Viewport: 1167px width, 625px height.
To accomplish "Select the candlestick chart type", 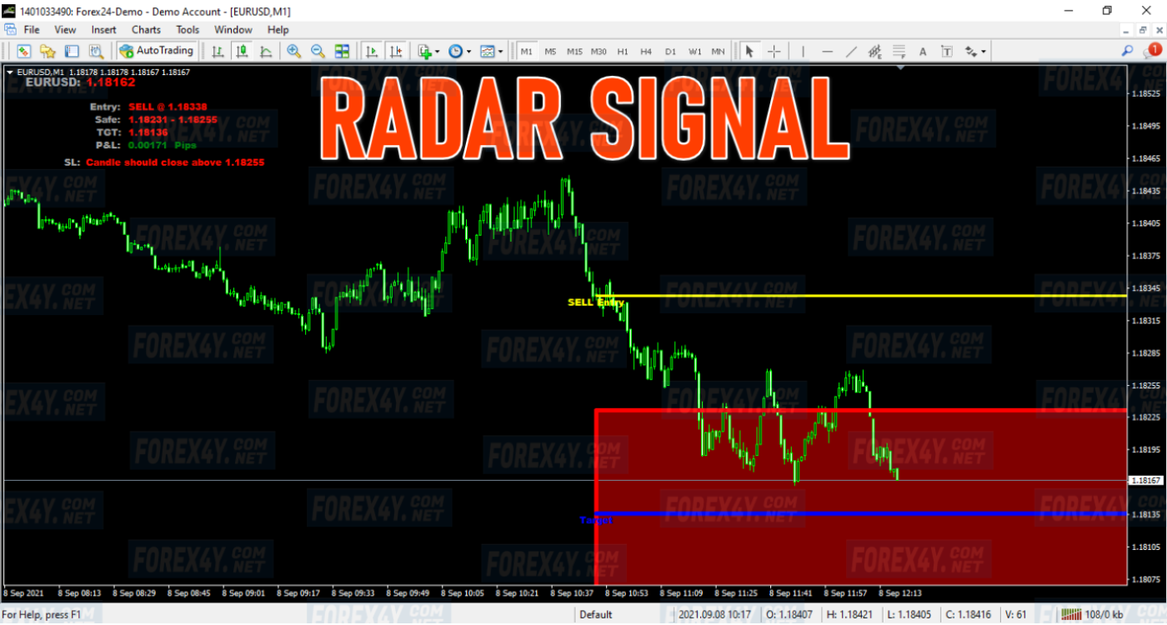I will pyautogui.click(x=242, y=51).
